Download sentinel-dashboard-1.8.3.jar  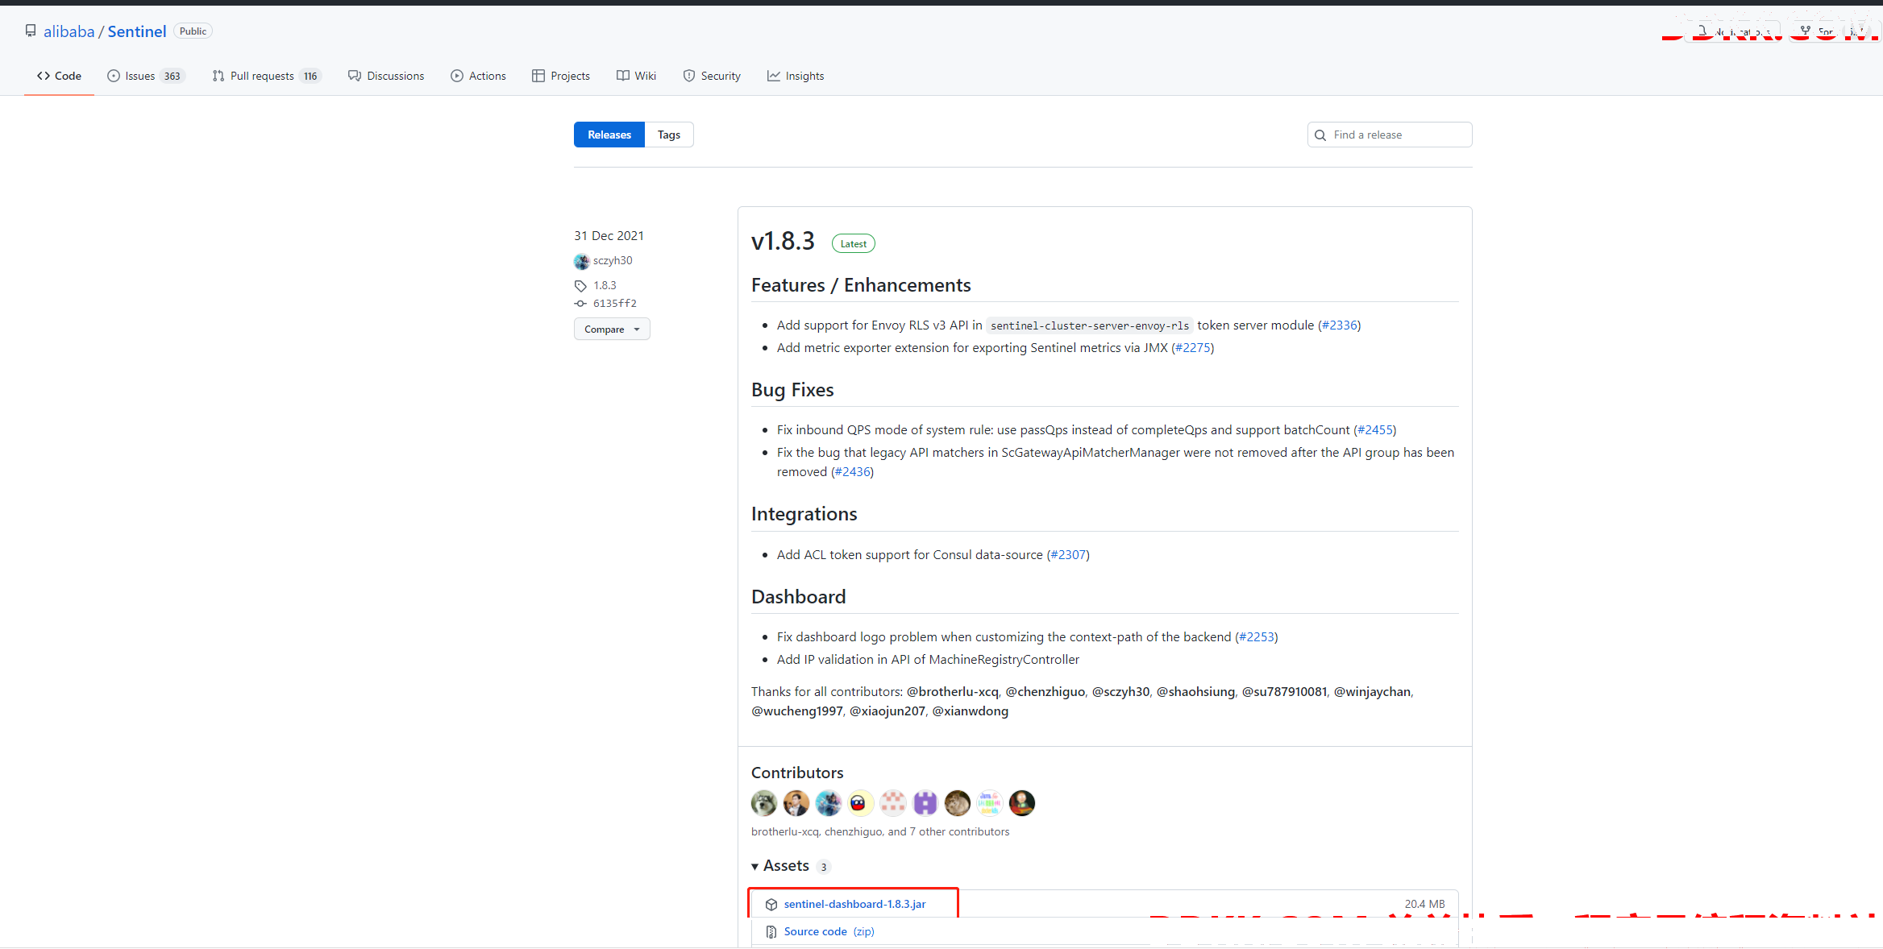coord(854,904)
